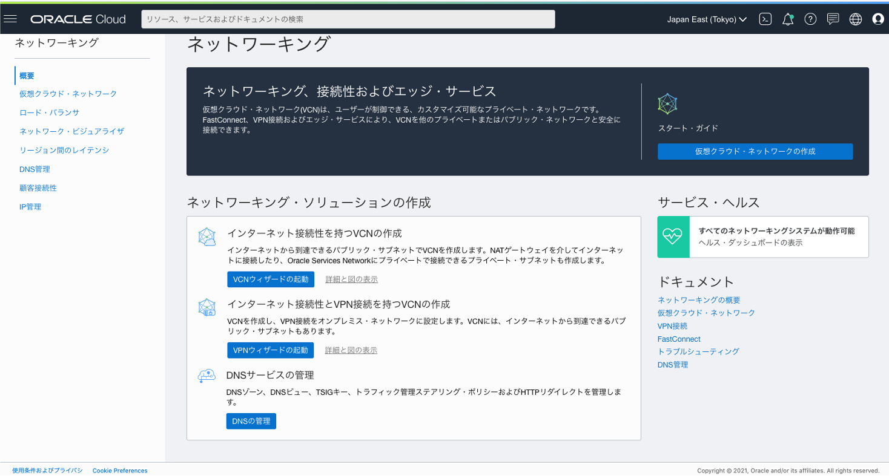
Task: Click the インターネット接続性とVPN接続を持つVCNの作成 heading
Action: click(x=339, y=304)
